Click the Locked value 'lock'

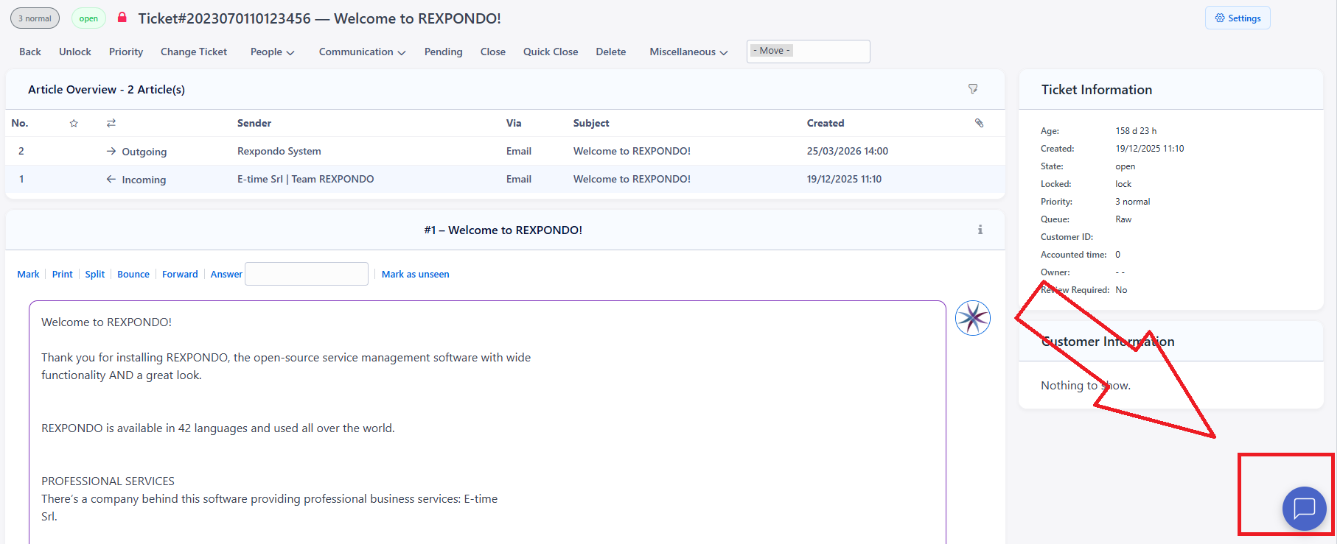[x=1123, y=184]
